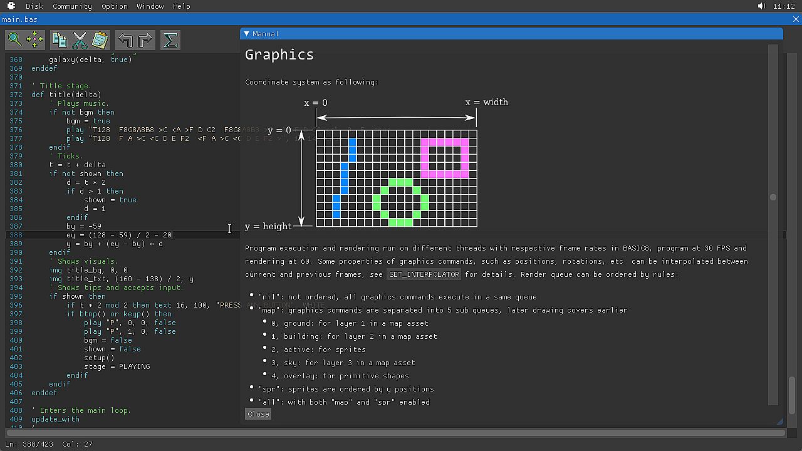Open the Disk menu
Viewport: 802px width, 451px height.
[x=34, y=6]
